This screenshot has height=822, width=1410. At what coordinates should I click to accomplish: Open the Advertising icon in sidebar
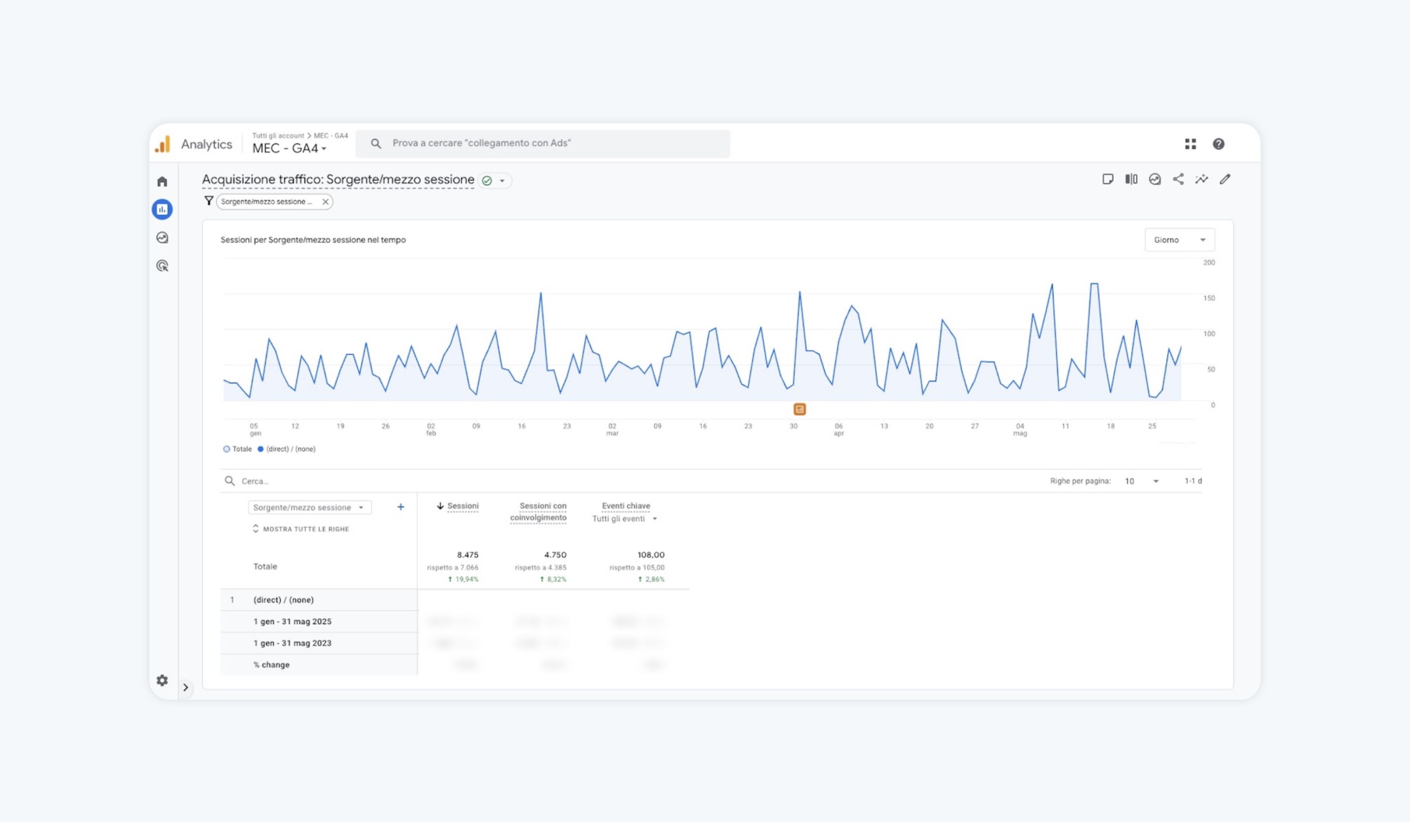[162, 266]
